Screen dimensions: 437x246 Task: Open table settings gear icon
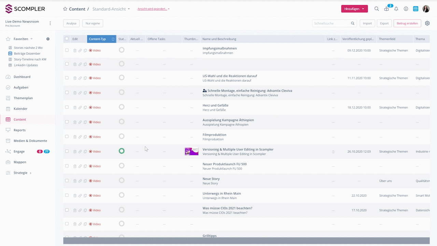coord(427,23)
